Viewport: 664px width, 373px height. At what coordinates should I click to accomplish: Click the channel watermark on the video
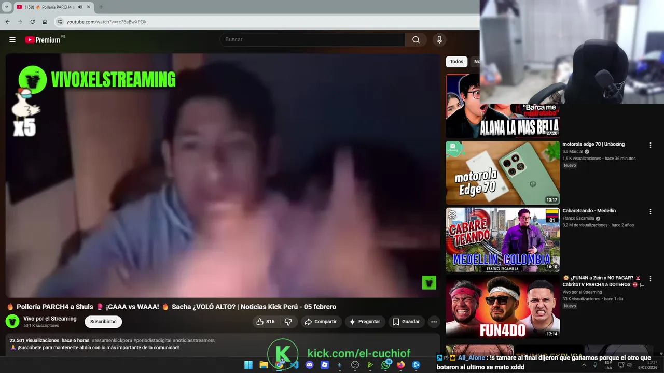429,282
